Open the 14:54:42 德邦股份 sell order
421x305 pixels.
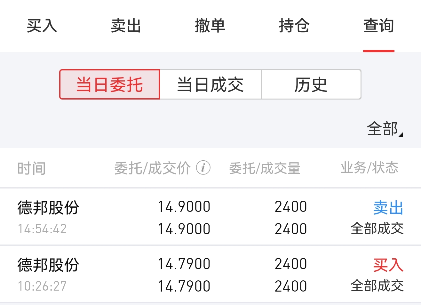tap(48, 217)
